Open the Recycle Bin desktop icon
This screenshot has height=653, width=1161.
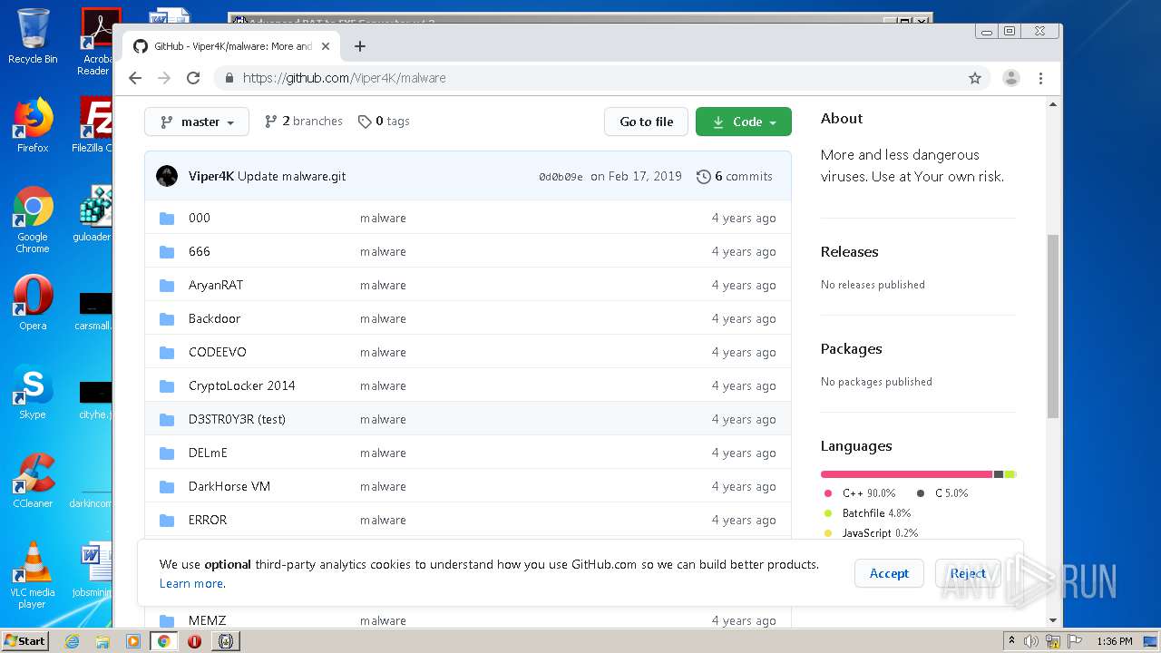[33, 37]
